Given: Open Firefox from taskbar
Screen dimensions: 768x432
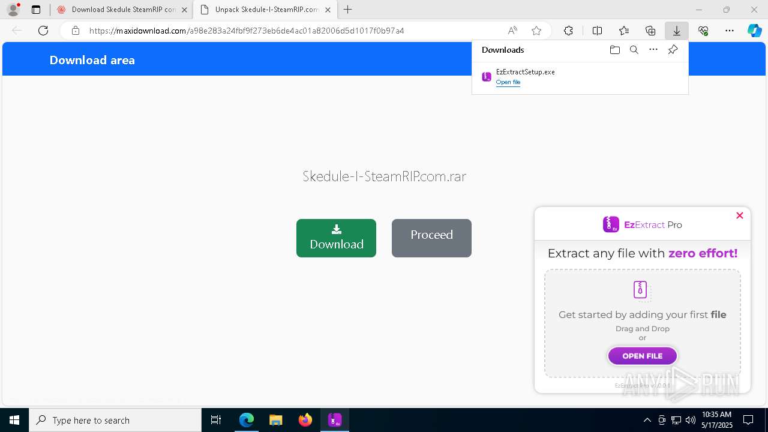Looking at the screenshot, I should point(305,420).
